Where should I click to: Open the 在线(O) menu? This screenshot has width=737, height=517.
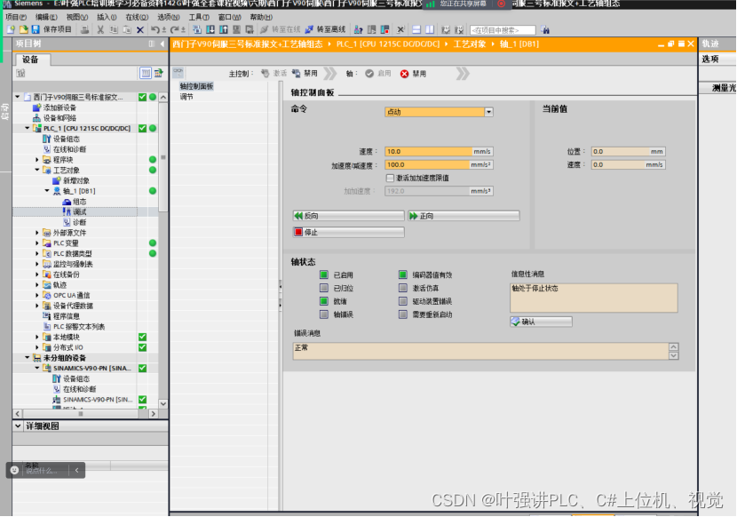point(137,17)
